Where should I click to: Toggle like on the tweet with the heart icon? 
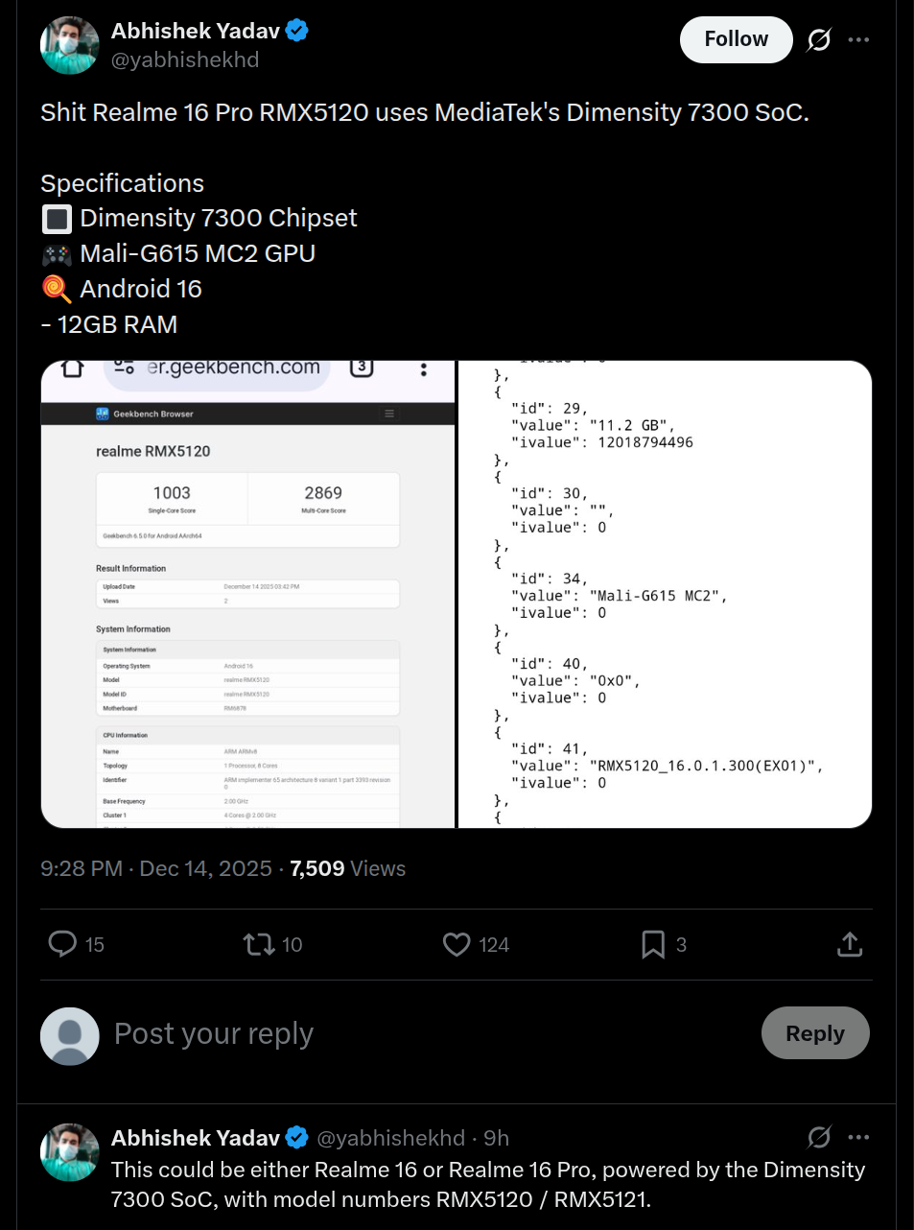coord(456,944)
